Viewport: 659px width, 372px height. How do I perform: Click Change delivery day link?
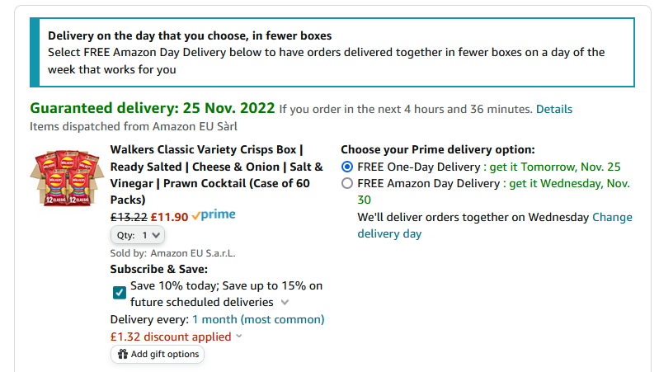[x=495, y=225]
